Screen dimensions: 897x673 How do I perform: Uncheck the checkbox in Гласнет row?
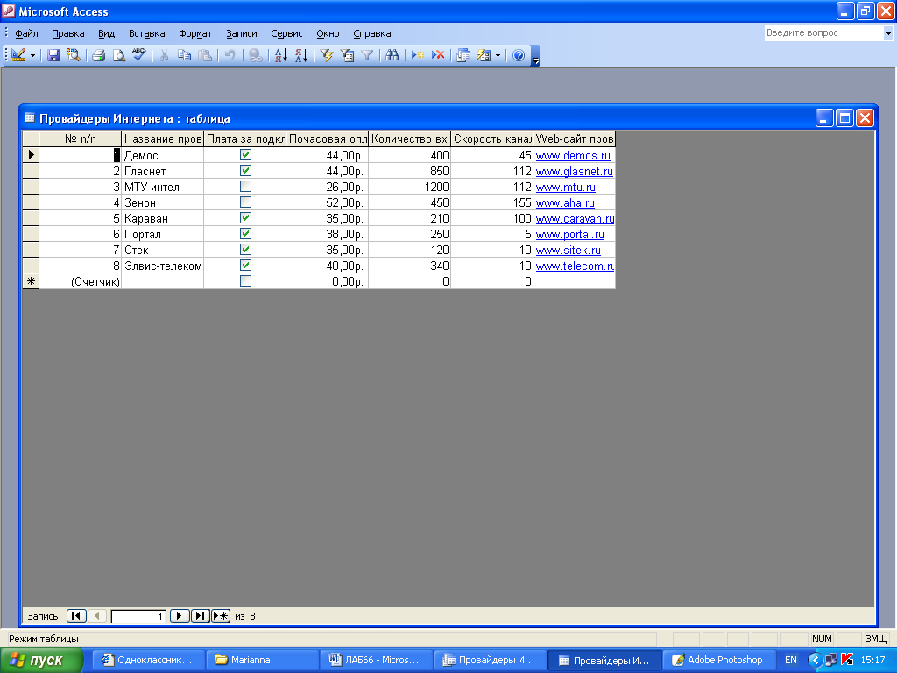(x=245, y=171)
